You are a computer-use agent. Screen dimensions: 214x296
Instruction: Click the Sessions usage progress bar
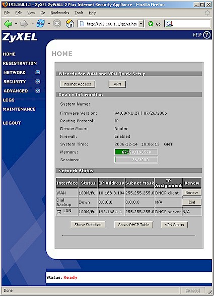(136, 160)
